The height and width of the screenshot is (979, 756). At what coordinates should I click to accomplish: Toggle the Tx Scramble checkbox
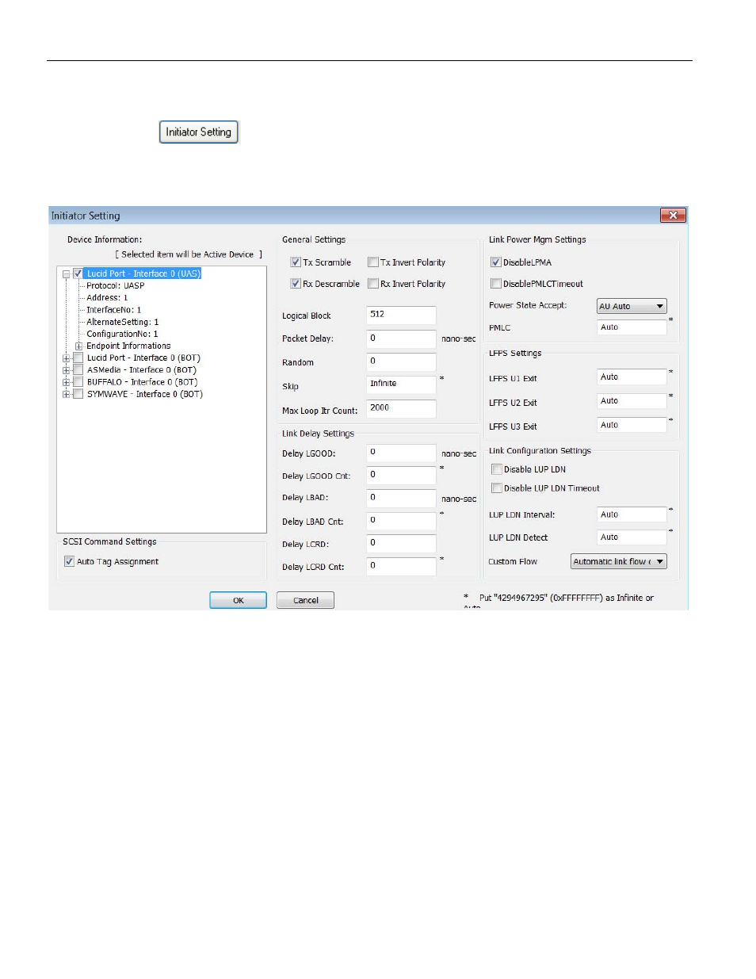[x=296, y=262]
